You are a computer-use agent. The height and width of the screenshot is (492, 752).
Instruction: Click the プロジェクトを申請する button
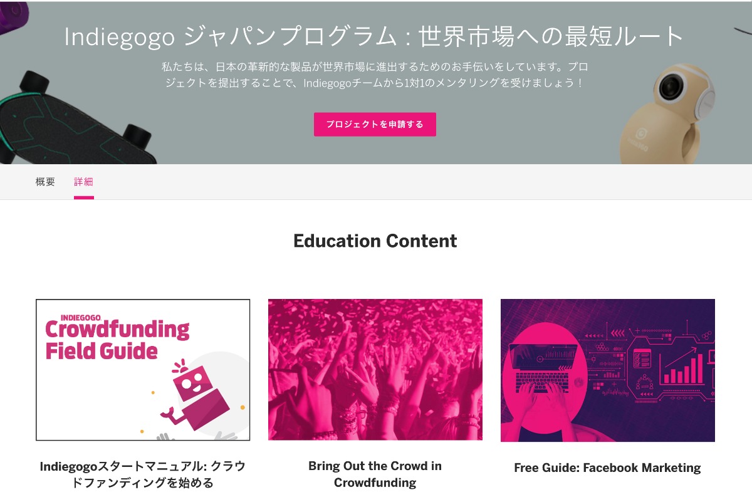tap(375, 124)
